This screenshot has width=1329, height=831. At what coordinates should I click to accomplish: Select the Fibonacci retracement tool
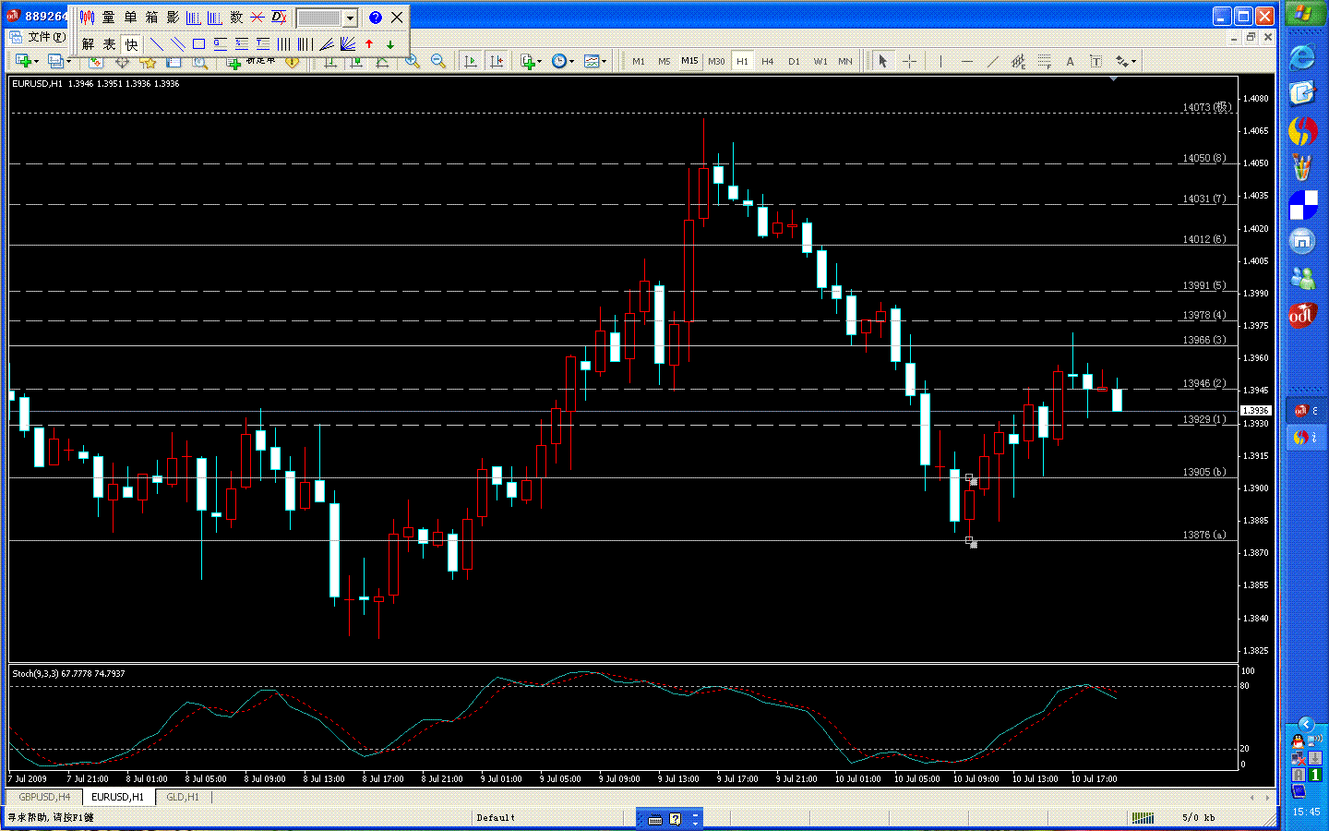click(1044, 61)
